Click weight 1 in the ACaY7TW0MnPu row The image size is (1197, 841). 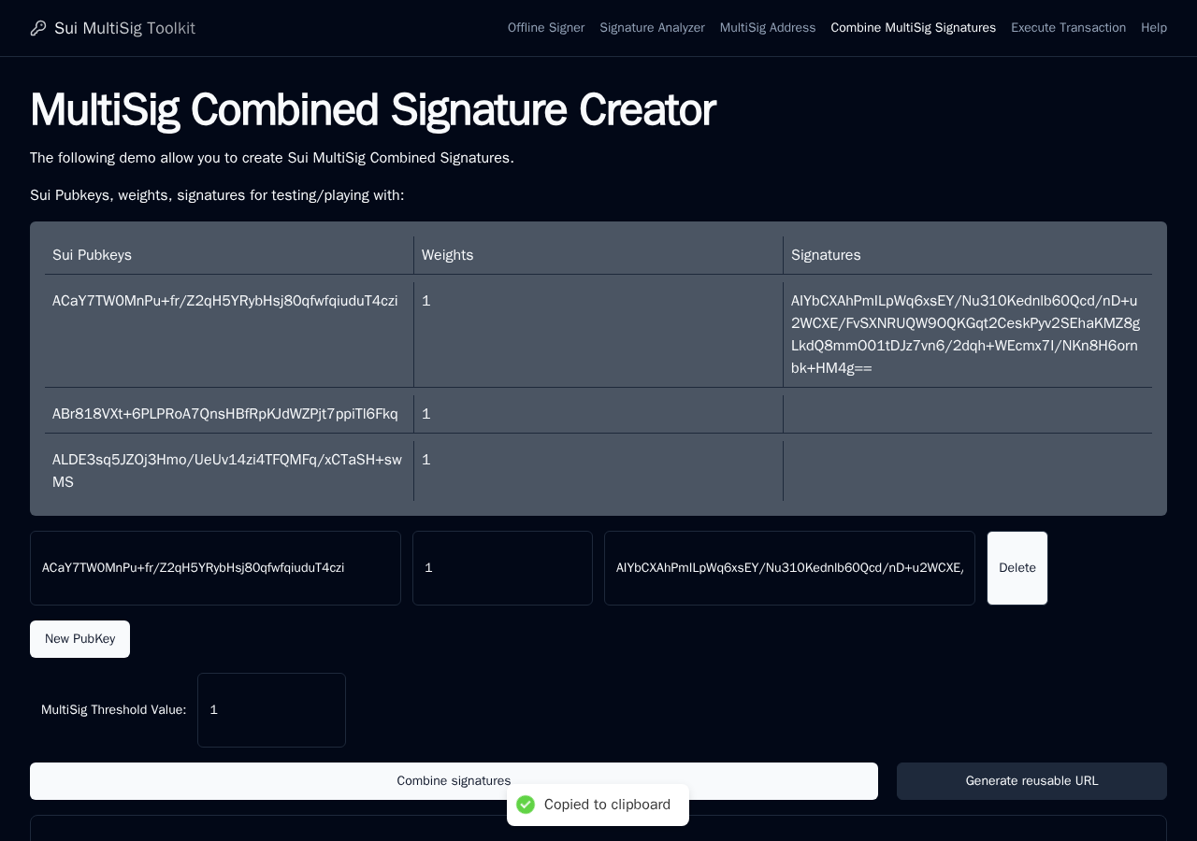point(598,335)
